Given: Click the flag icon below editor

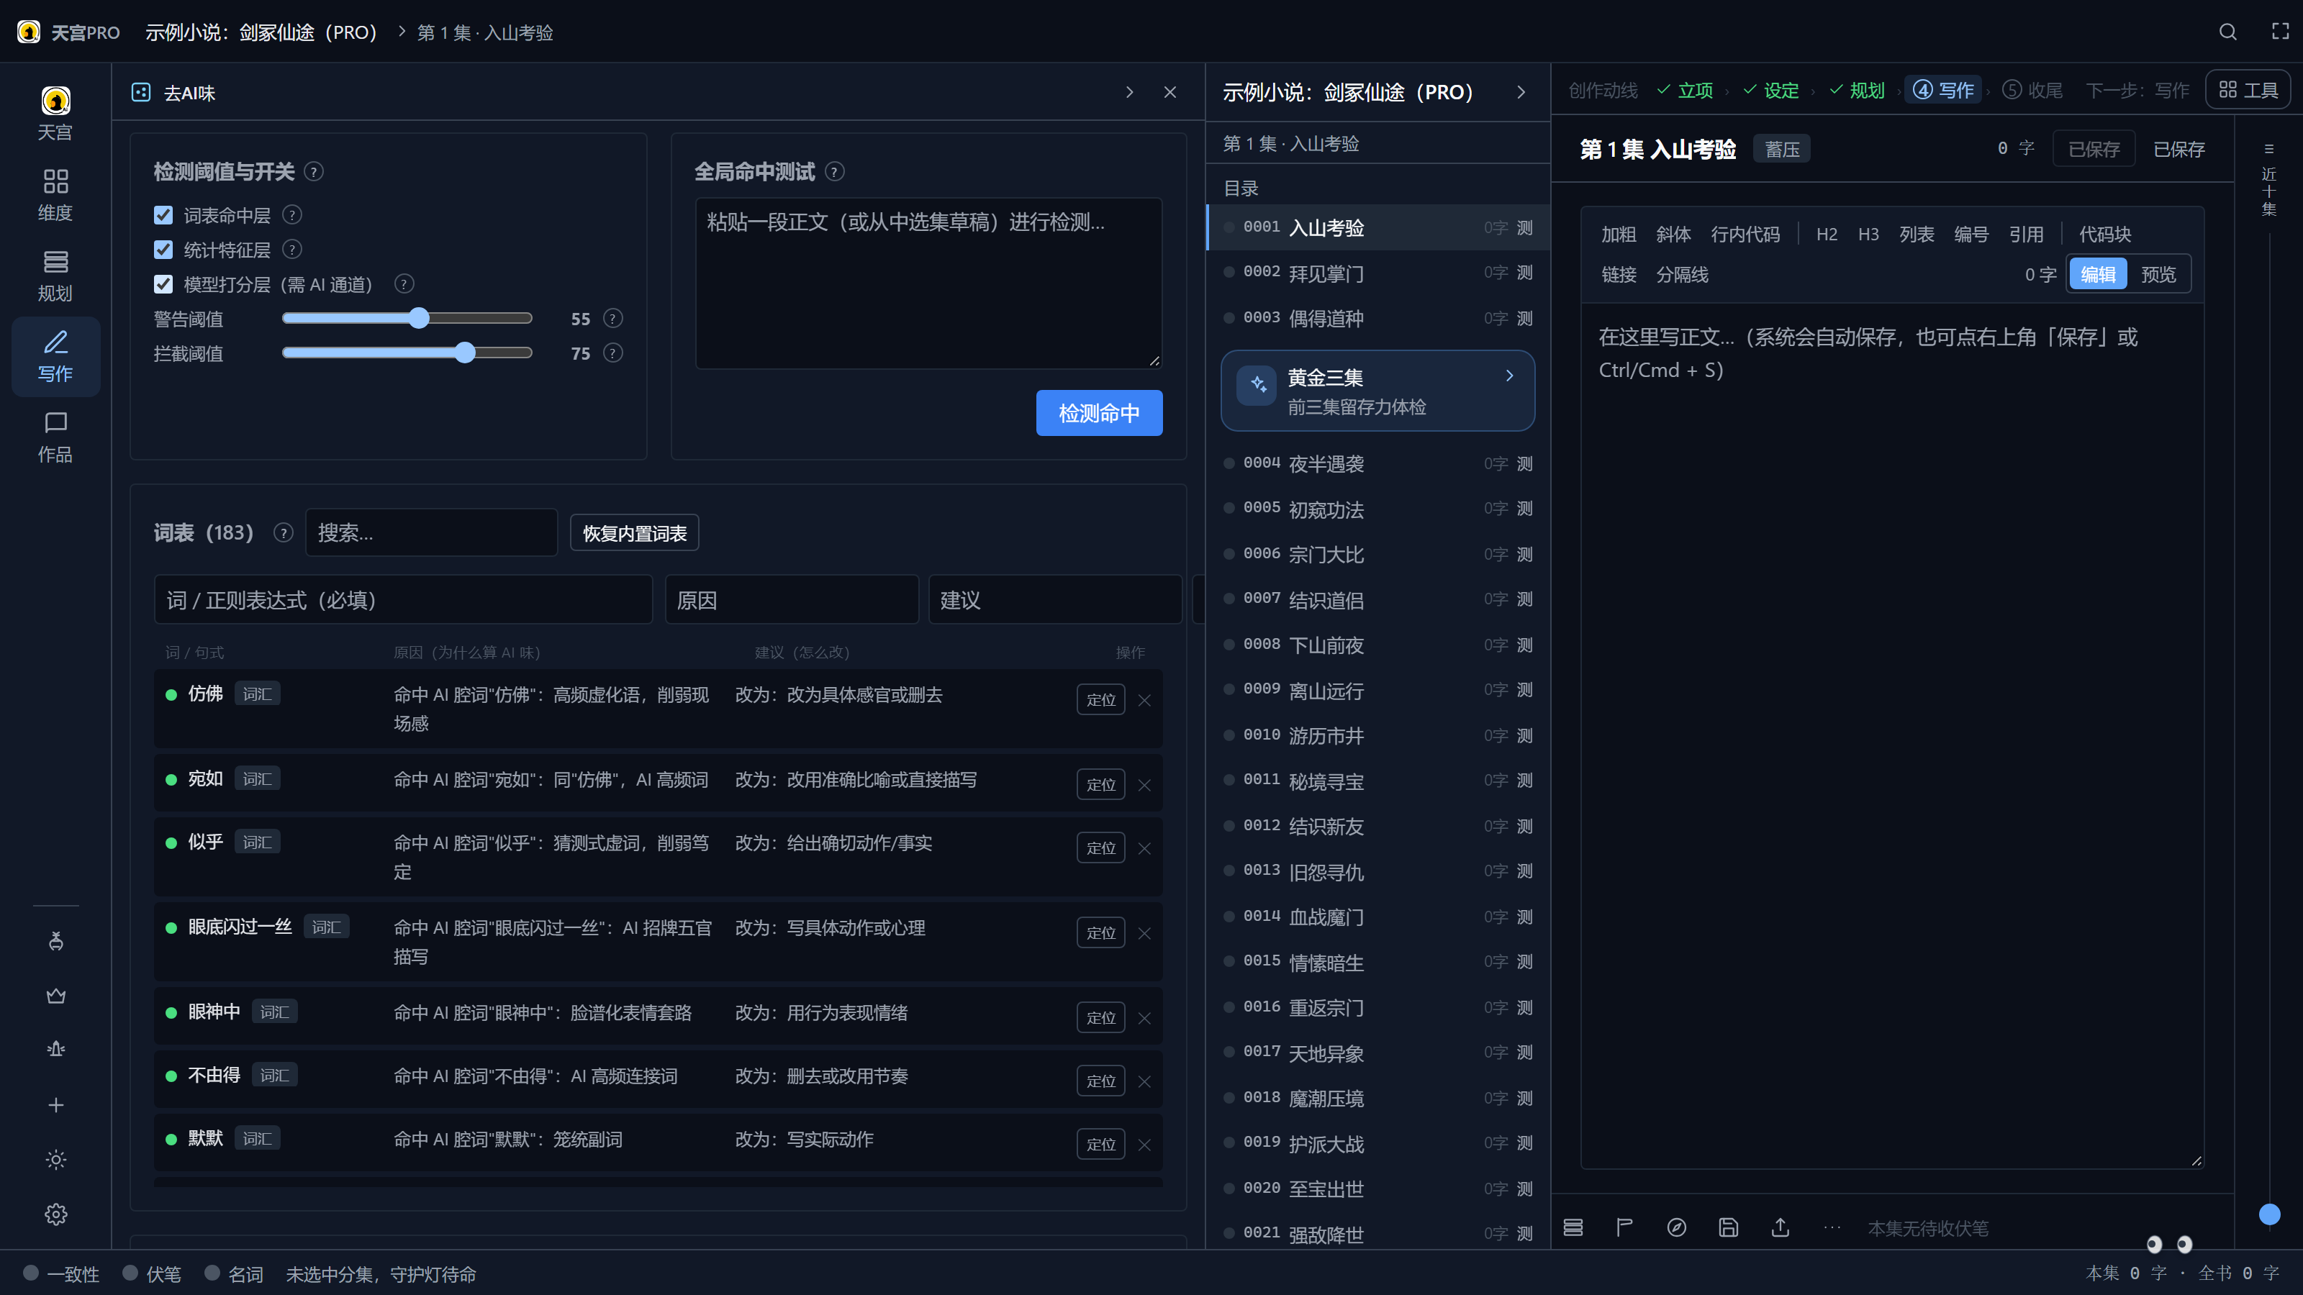Looking at the screenshot, I should tap(1624, 1228).
